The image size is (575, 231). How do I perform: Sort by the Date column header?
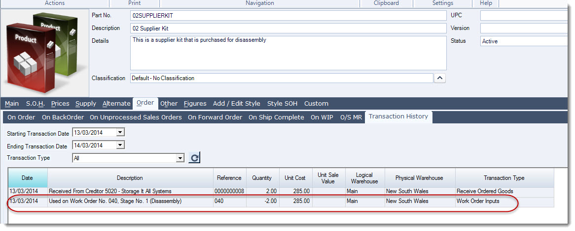click(28, 178)
